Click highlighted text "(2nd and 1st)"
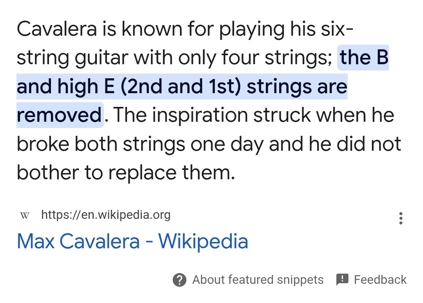The width and height of the screenshot is (423, 303). point(180,87)
